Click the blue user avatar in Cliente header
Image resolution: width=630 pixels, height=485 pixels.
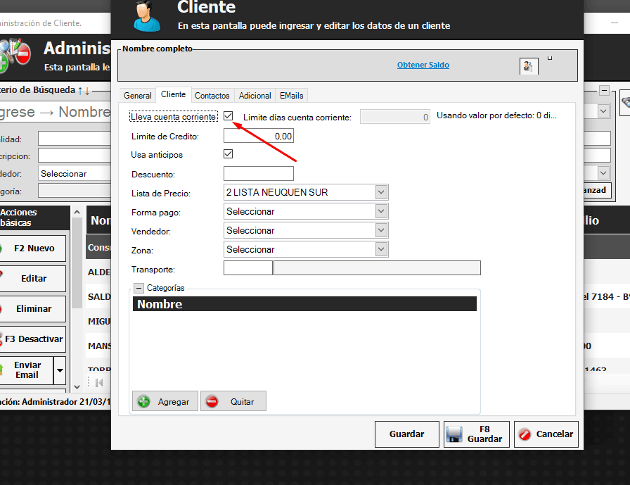[x=146, y=15]
